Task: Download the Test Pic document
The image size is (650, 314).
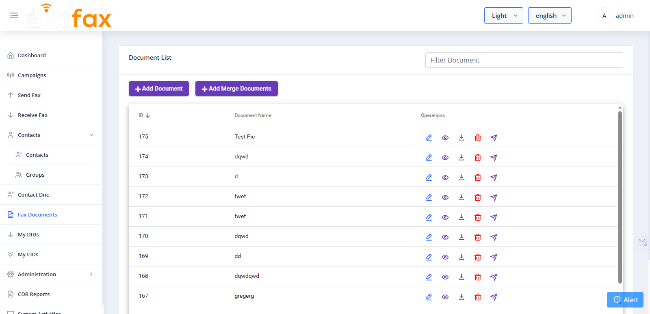Action: point(461,138)
